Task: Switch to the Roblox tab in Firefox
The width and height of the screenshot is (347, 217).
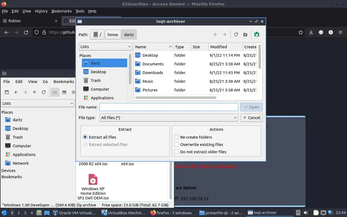Action: 30,21
